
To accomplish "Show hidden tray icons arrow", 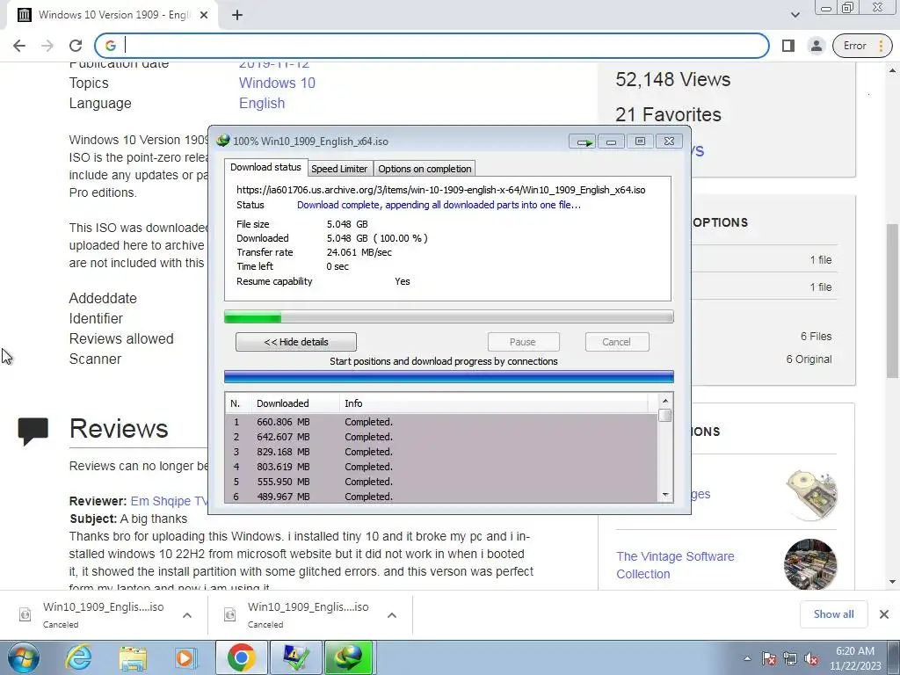I will pos(747,658).
